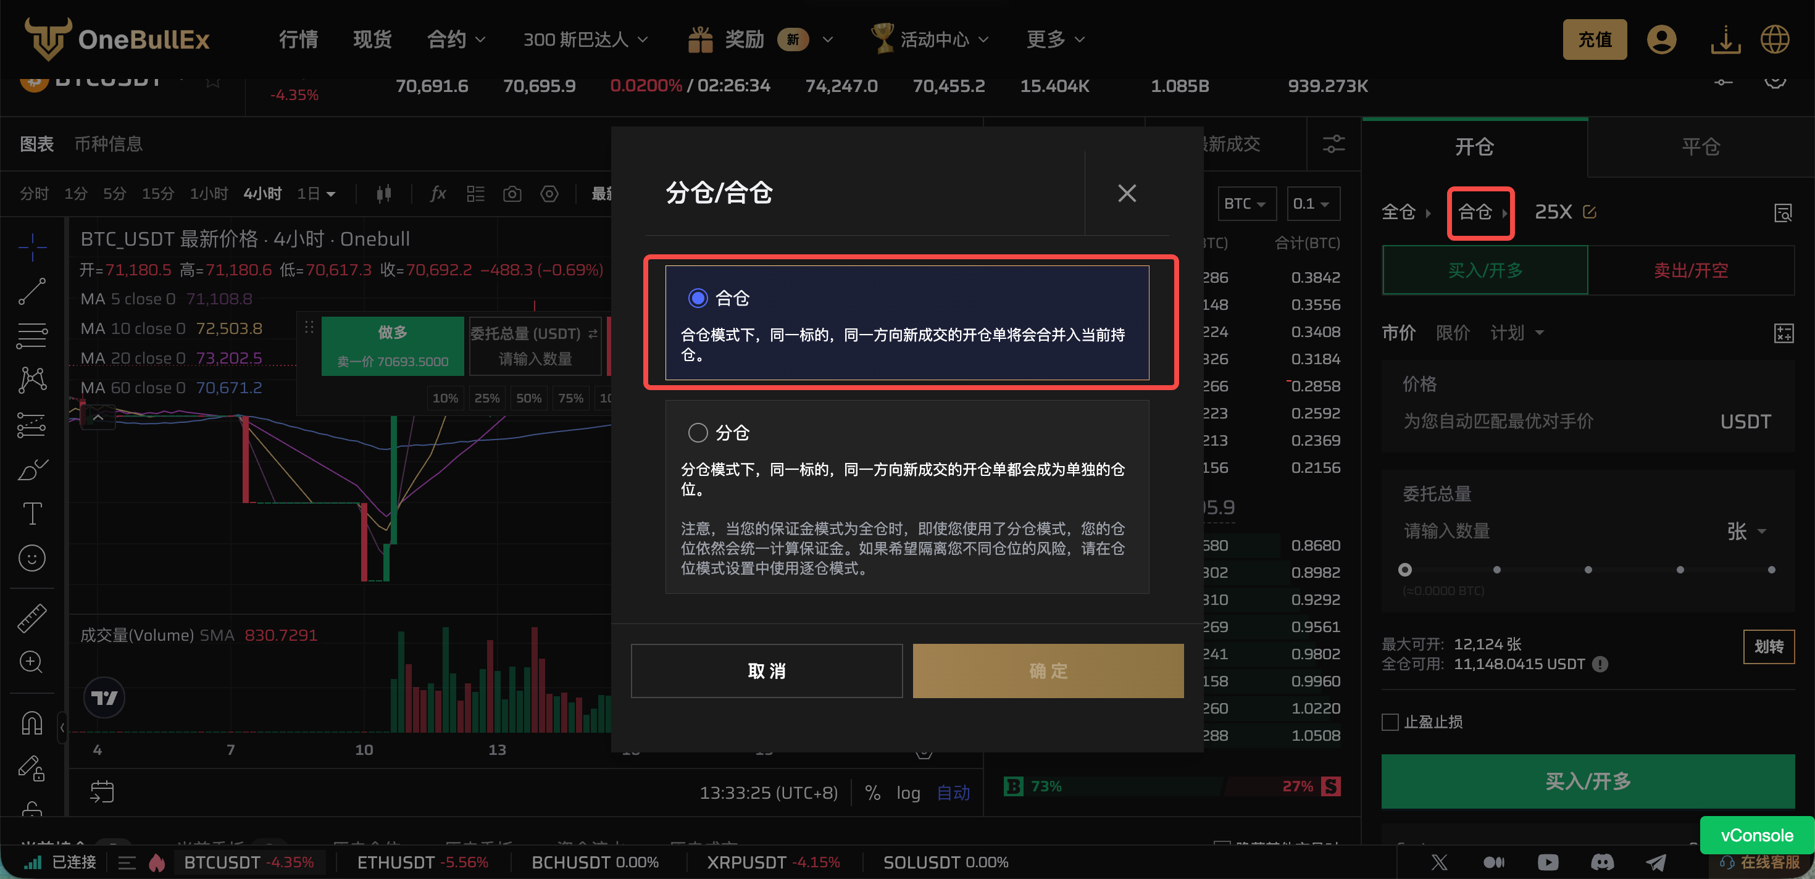Open the Discord link icon
Image resolution: width=1815 pixels, height=879 pixels.
1602,863
